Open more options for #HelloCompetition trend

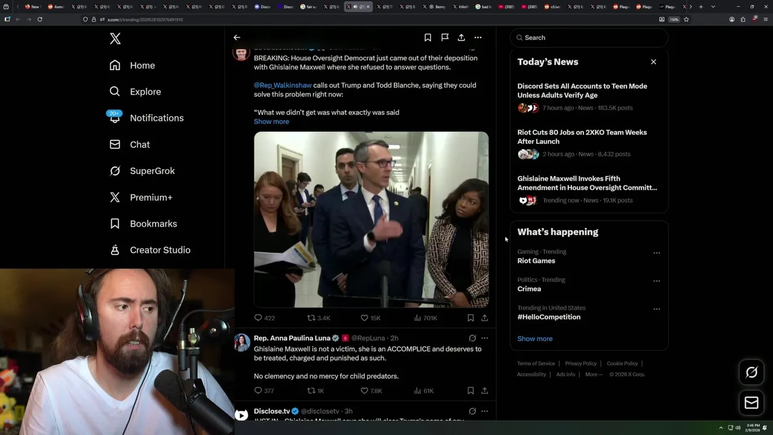click(656, 309)
